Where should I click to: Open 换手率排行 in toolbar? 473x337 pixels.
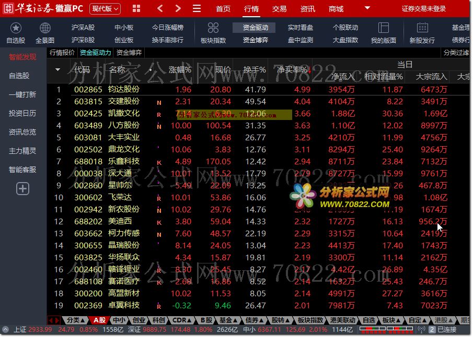point(168,40)
